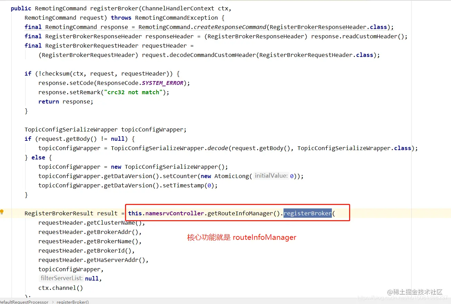Click the responseHeader variable declaration
Viewport: 451px width, 304px height.
coord(170,36)
